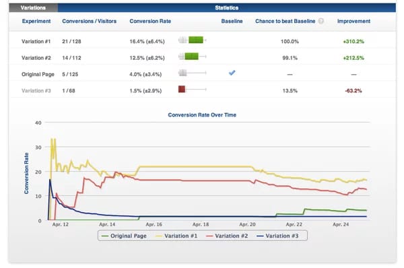This screenshot has width=404, height=268.
Task: Click the Apr. 18 date marker on chart axis
Action: click(x=201, y=224)
